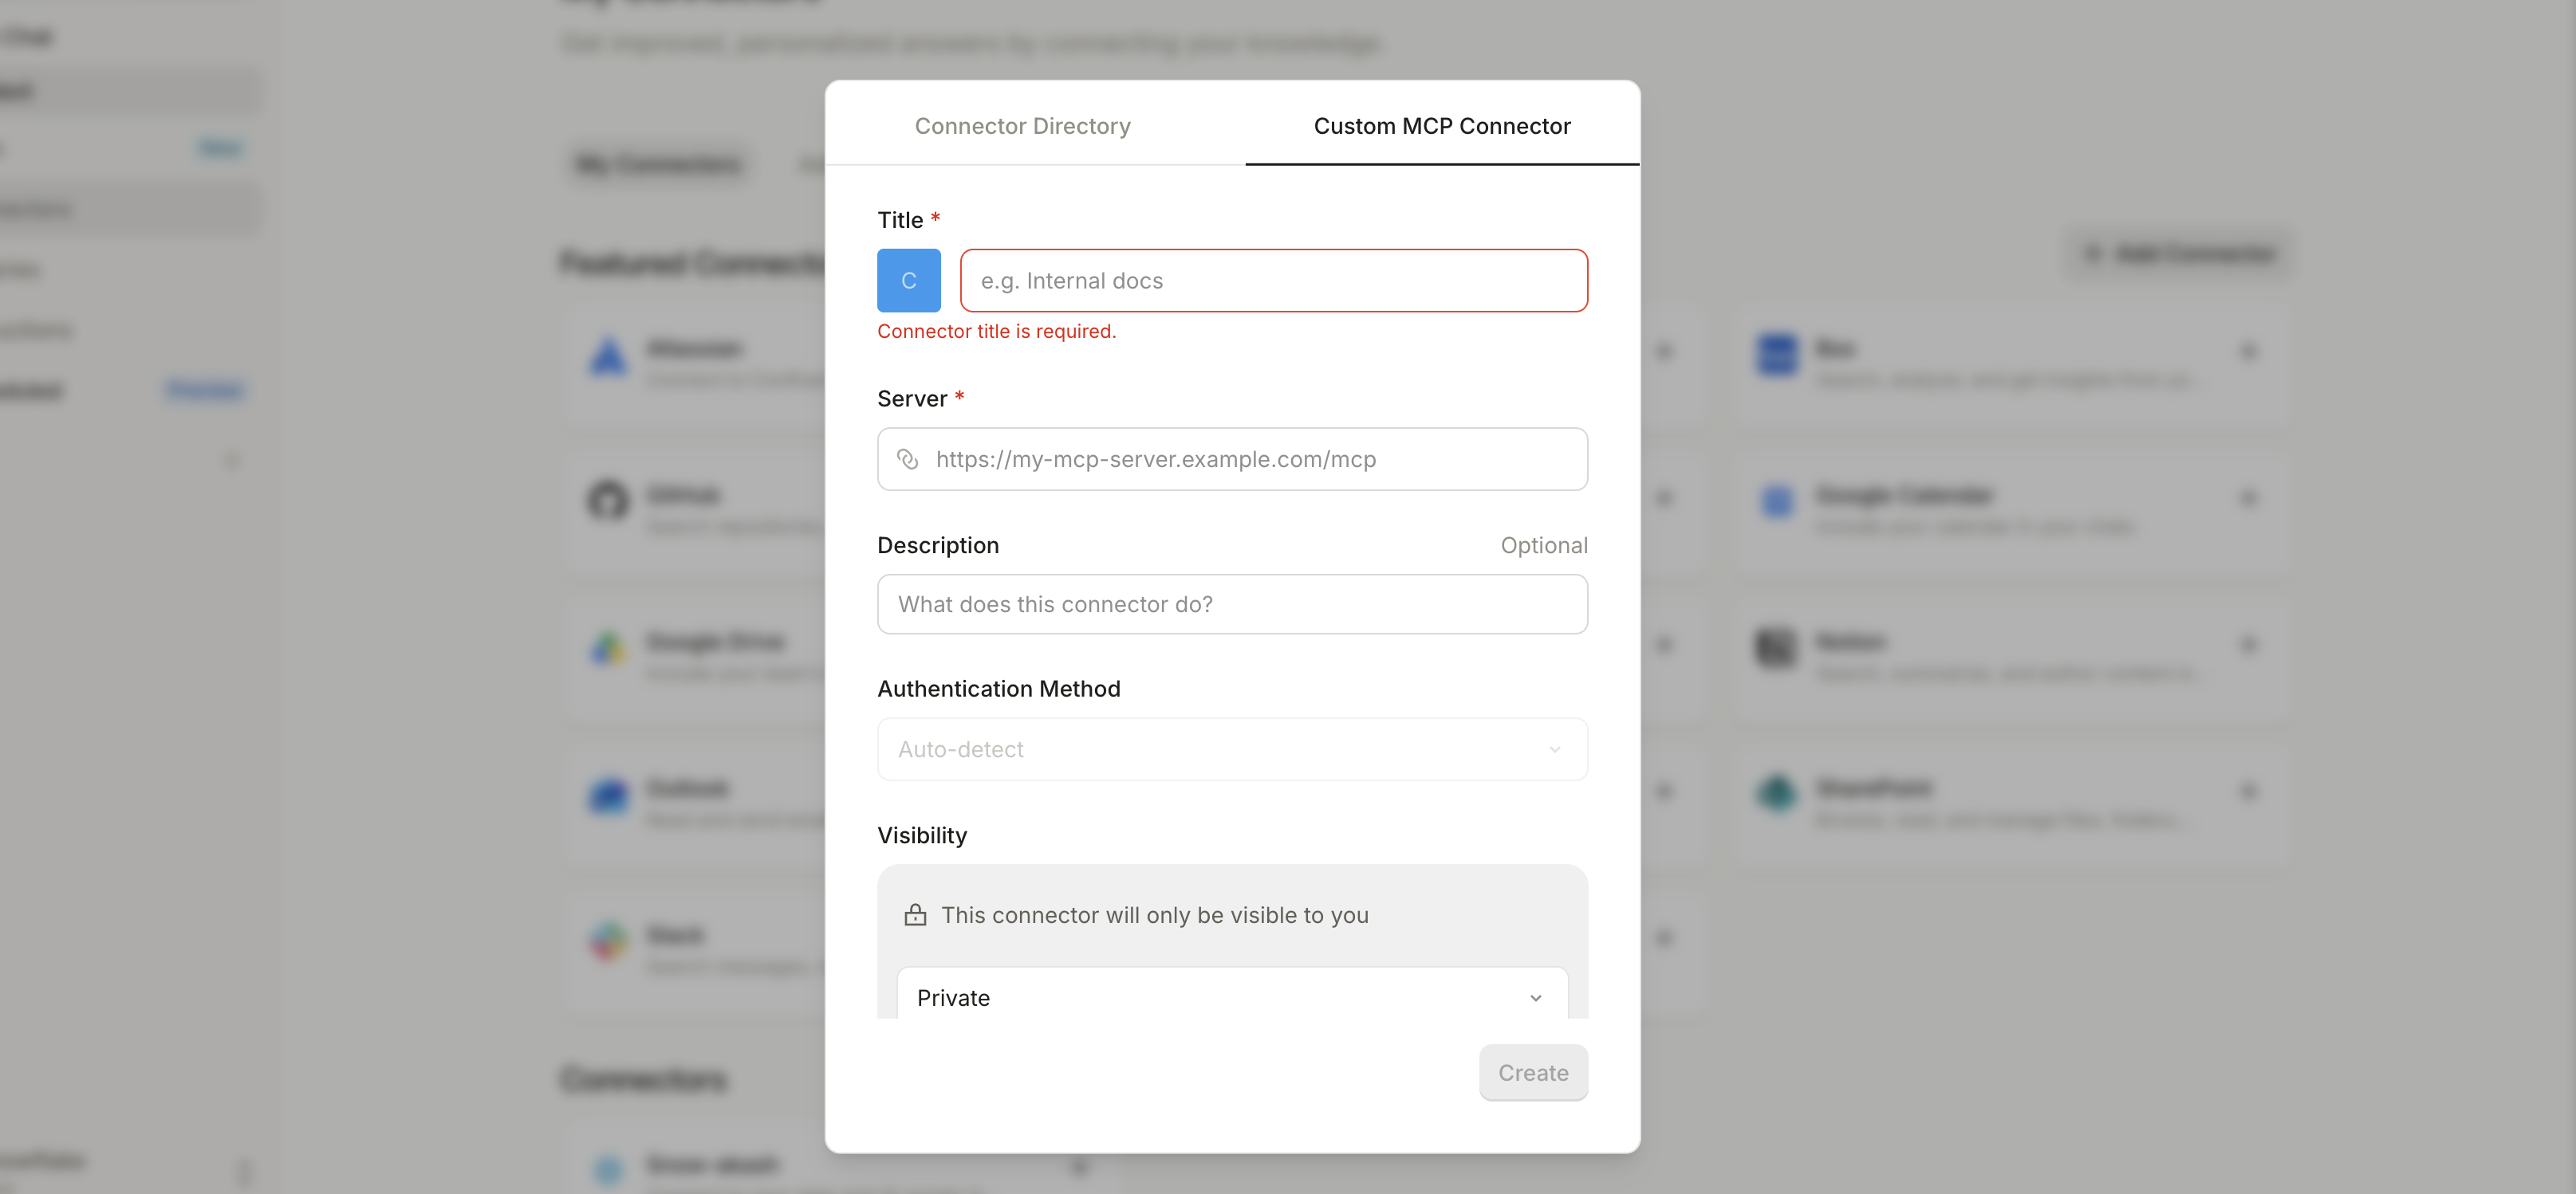This screenshot has height=1194, width=2576.
Task: Click the Slack icon in background list
Action: point(608,941)
